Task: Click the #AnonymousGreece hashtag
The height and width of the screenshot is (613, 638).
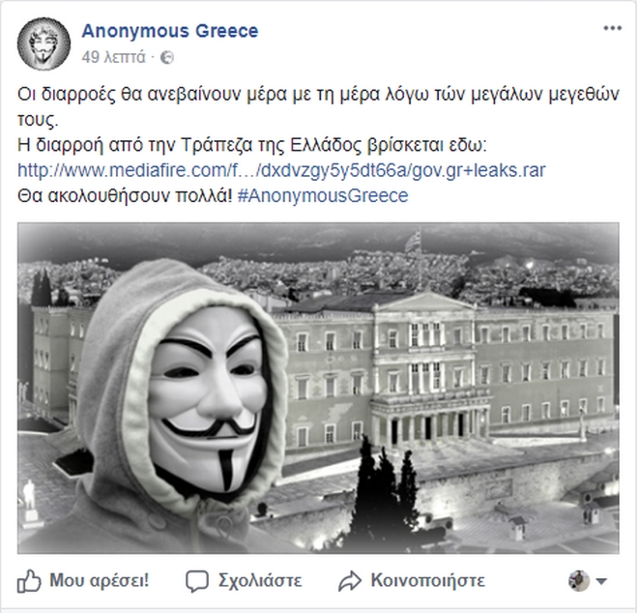Action: pos(323,195)
